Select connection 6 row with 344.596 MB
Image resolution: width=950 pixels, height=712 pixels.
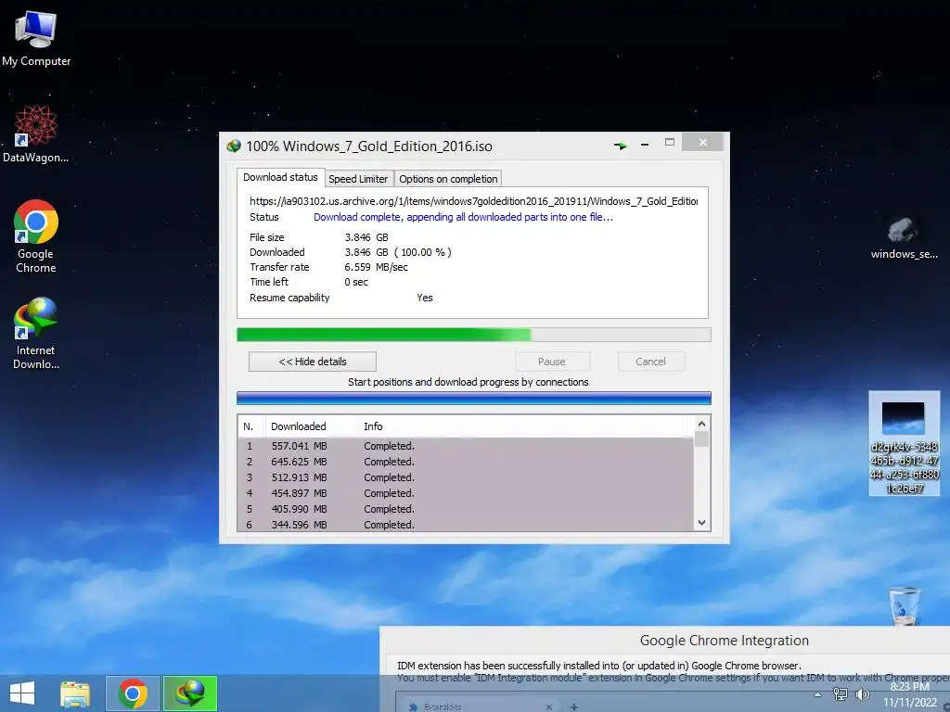(466, 525)
